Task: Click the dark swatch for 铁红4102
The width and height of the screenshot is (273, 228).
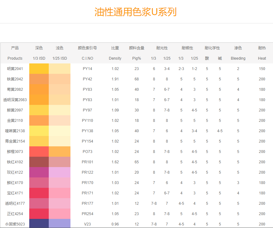Action: (x=39, y=162)
